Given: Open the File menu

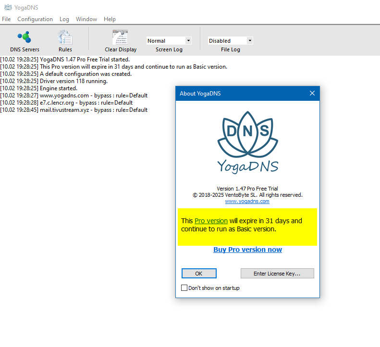Looking at the screenshot, I should point(6,19).
